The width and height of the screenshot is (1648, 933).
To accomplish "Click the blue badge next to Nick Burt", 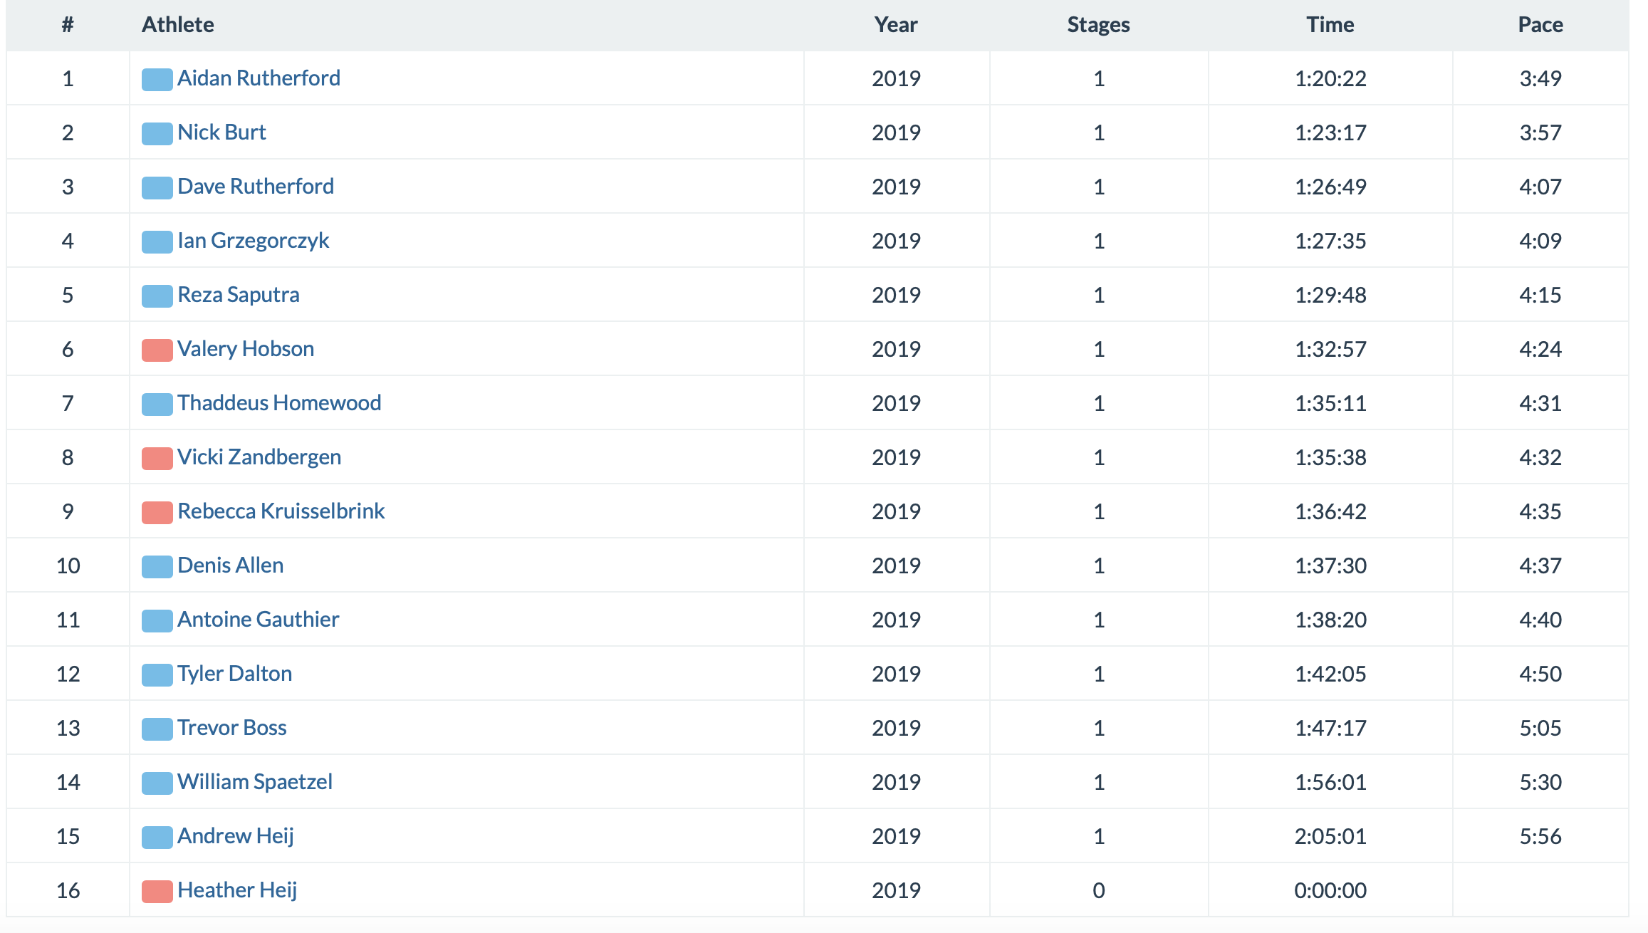I will click(157, 133).
